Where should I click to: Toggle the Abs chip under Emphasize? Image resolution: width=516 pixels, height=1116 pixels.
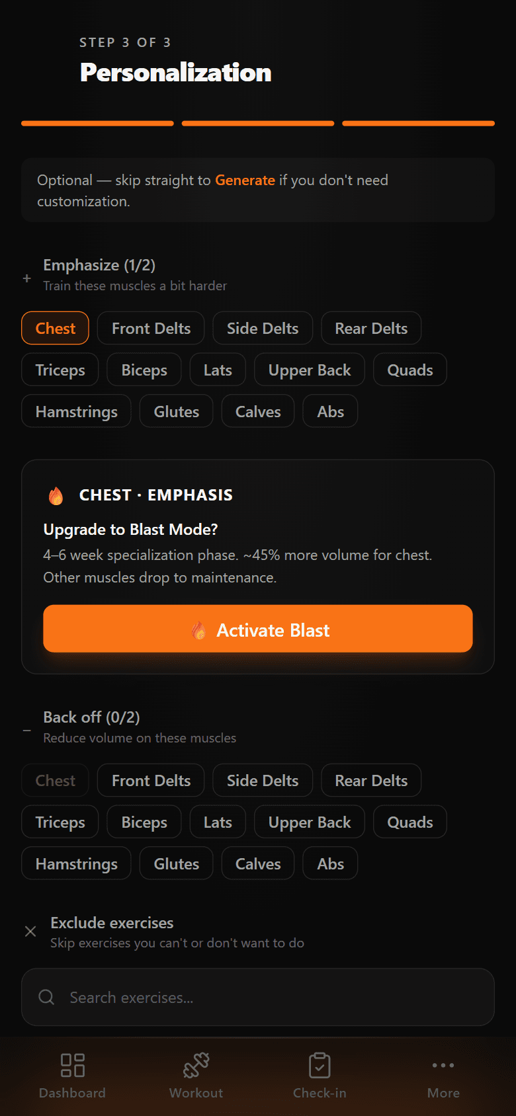click(x=329, y=411)
